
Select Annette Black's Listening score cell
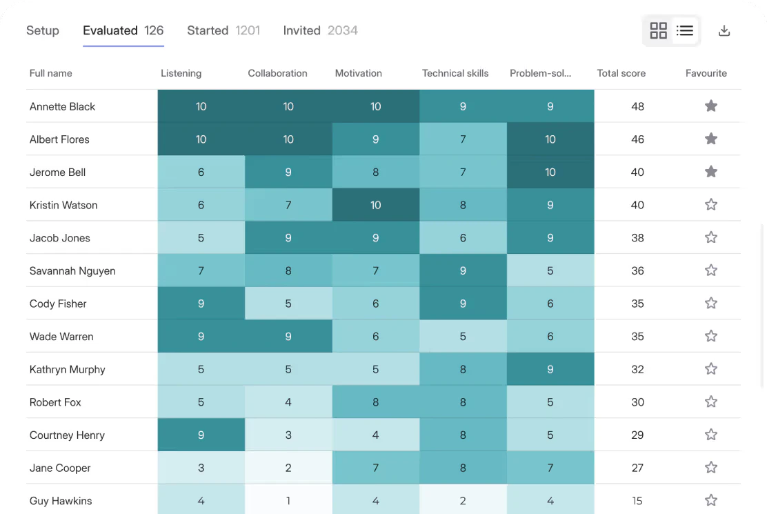click(x=201, y=106)
